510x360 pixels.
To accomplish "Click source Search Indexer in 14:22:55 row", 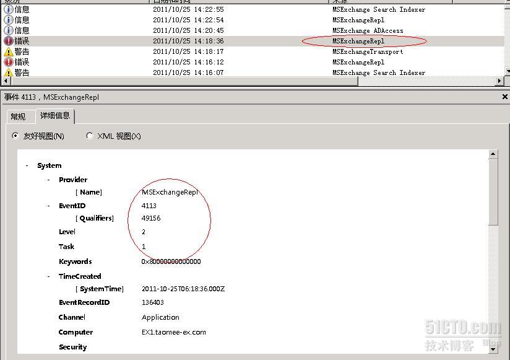I will point(379,9).
